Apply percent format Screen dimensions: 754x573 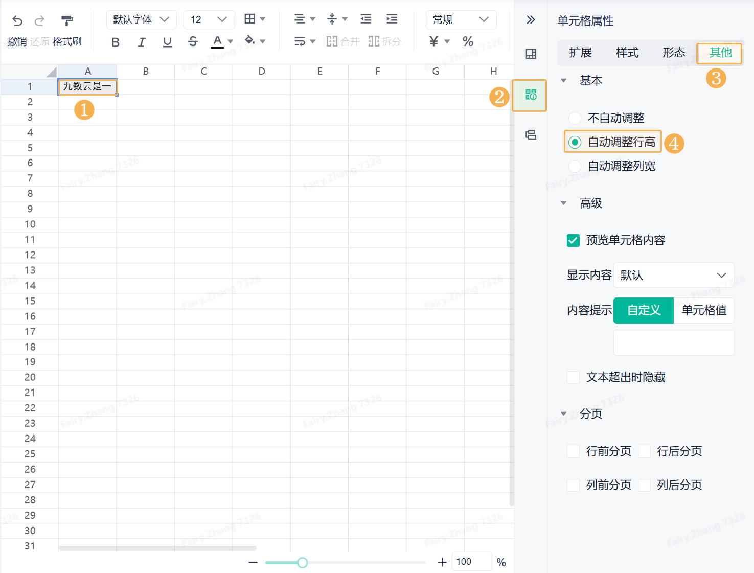click(468, 41)
